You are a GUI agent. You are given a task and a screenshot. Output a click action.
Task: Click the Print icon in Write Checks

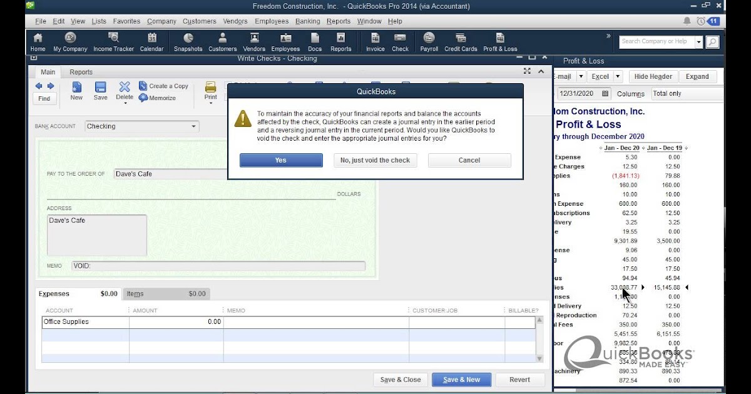click(211, 91)
